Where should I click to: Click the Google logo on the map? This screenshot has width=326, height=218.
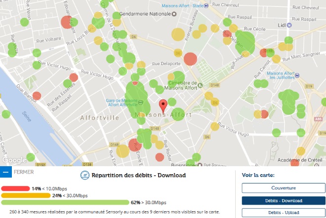(14, 161)
